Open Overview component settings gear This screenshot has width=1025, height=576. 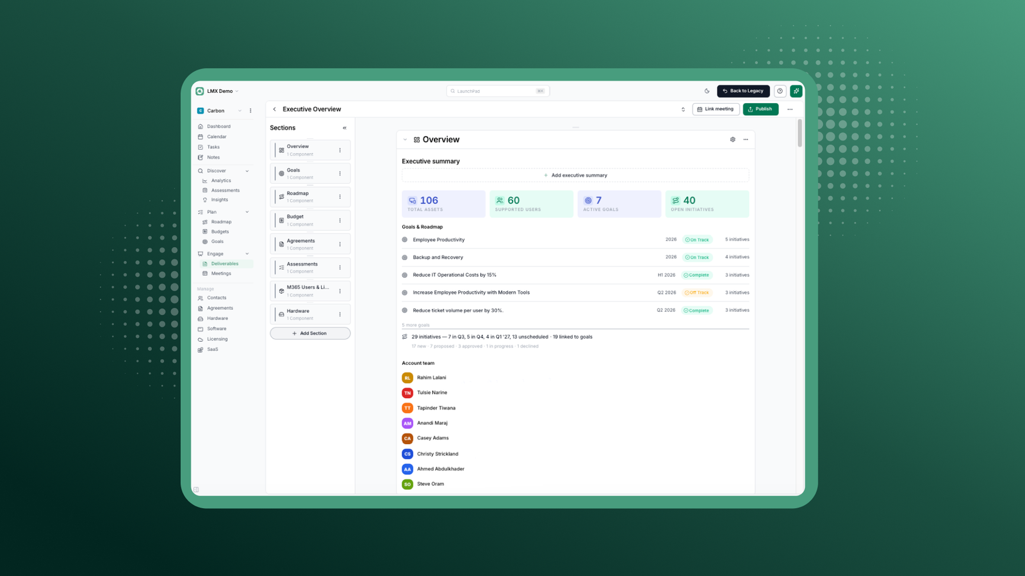[x=733, y=140]
